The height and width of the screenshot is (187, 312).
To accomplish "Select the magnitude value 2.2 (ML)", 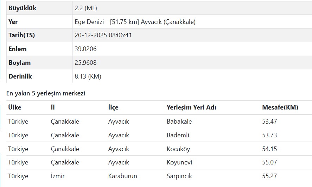I will coord(86,8).
